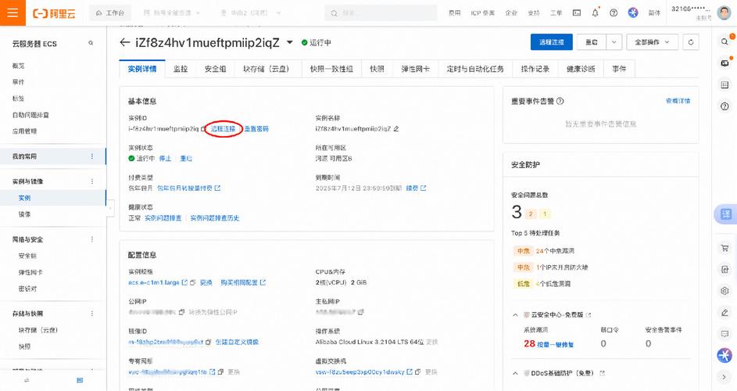The height and width of the screenshot is (391, 737).
Task: Click 24个中危漏洞 task item
Action: coord(555,251)
